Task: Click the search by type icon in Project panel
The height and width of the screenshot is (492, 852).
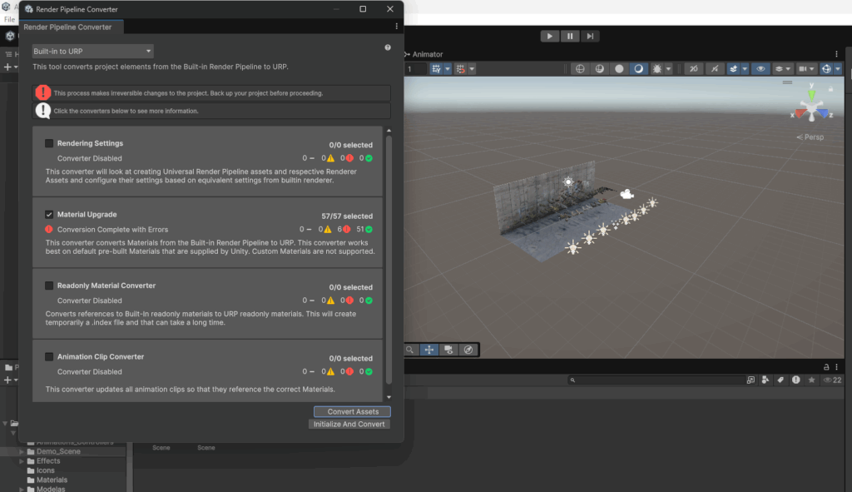Action: tap(765, 380)
